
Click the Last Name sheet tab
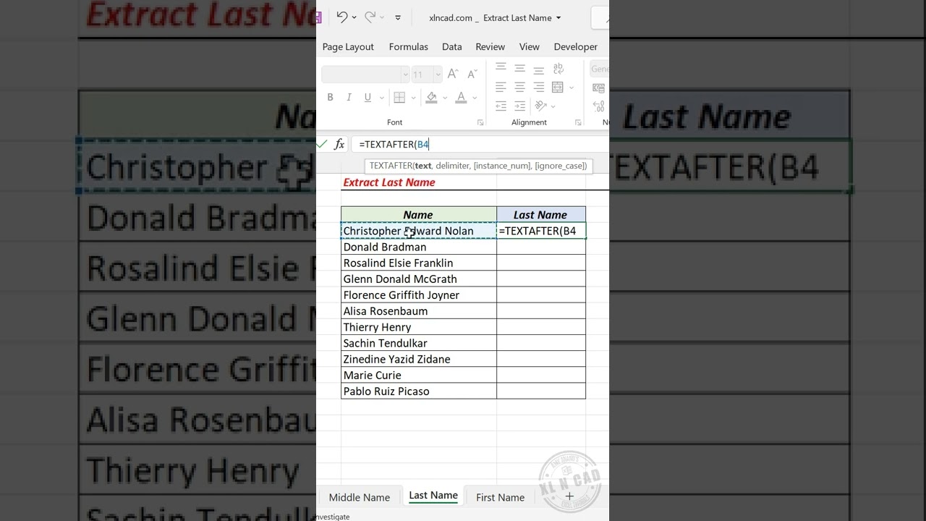point(433,496)
